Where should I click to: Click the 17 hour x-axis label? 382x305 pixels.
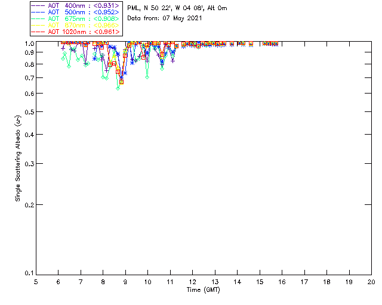(304, 282)
